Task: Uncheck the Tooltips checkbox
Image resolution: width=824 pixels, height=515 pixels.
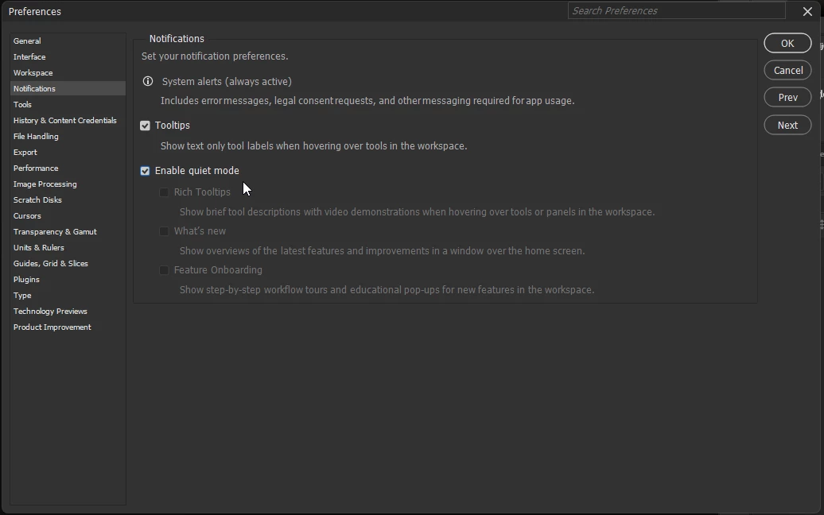Action: (145, 126)
